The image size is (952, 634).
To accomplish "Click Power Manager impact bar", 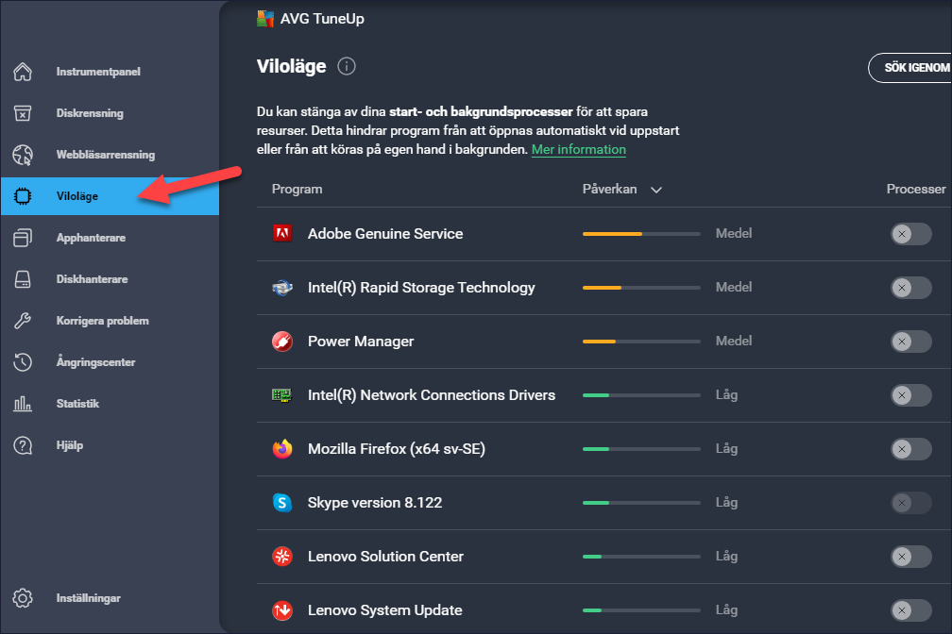I will pos(641,342).
